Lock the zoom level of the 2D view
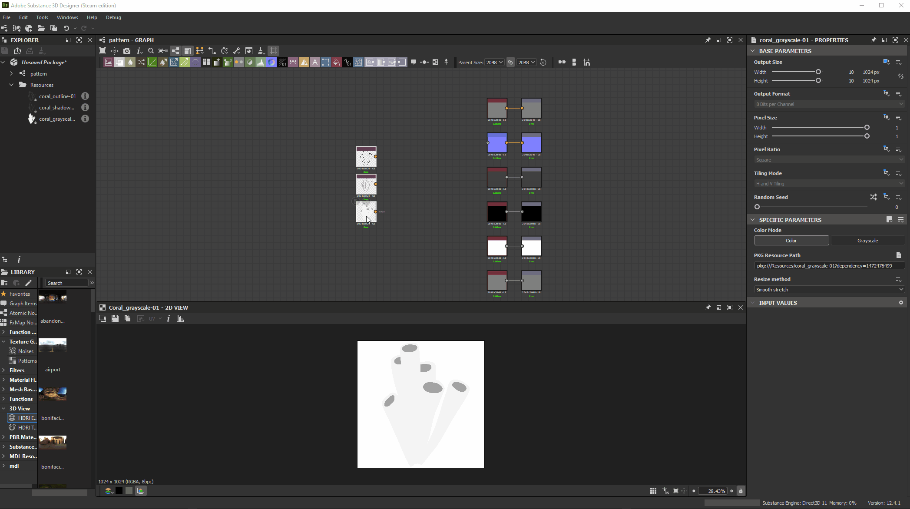Viewport: 910px width, 509px height. point(741,491)
